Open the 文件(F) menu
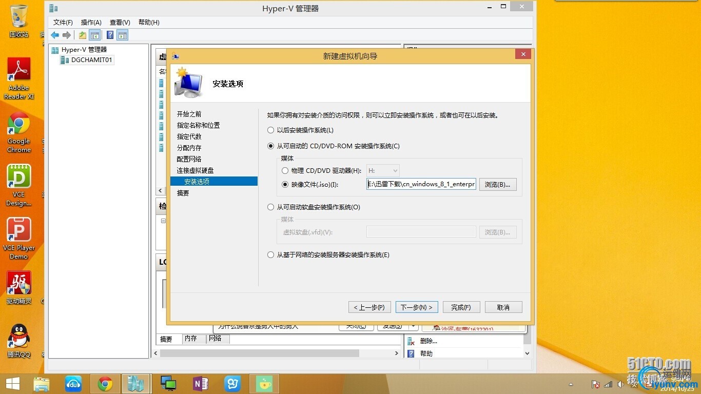Viewport: 701px width, 394px height. click(63, 23)
